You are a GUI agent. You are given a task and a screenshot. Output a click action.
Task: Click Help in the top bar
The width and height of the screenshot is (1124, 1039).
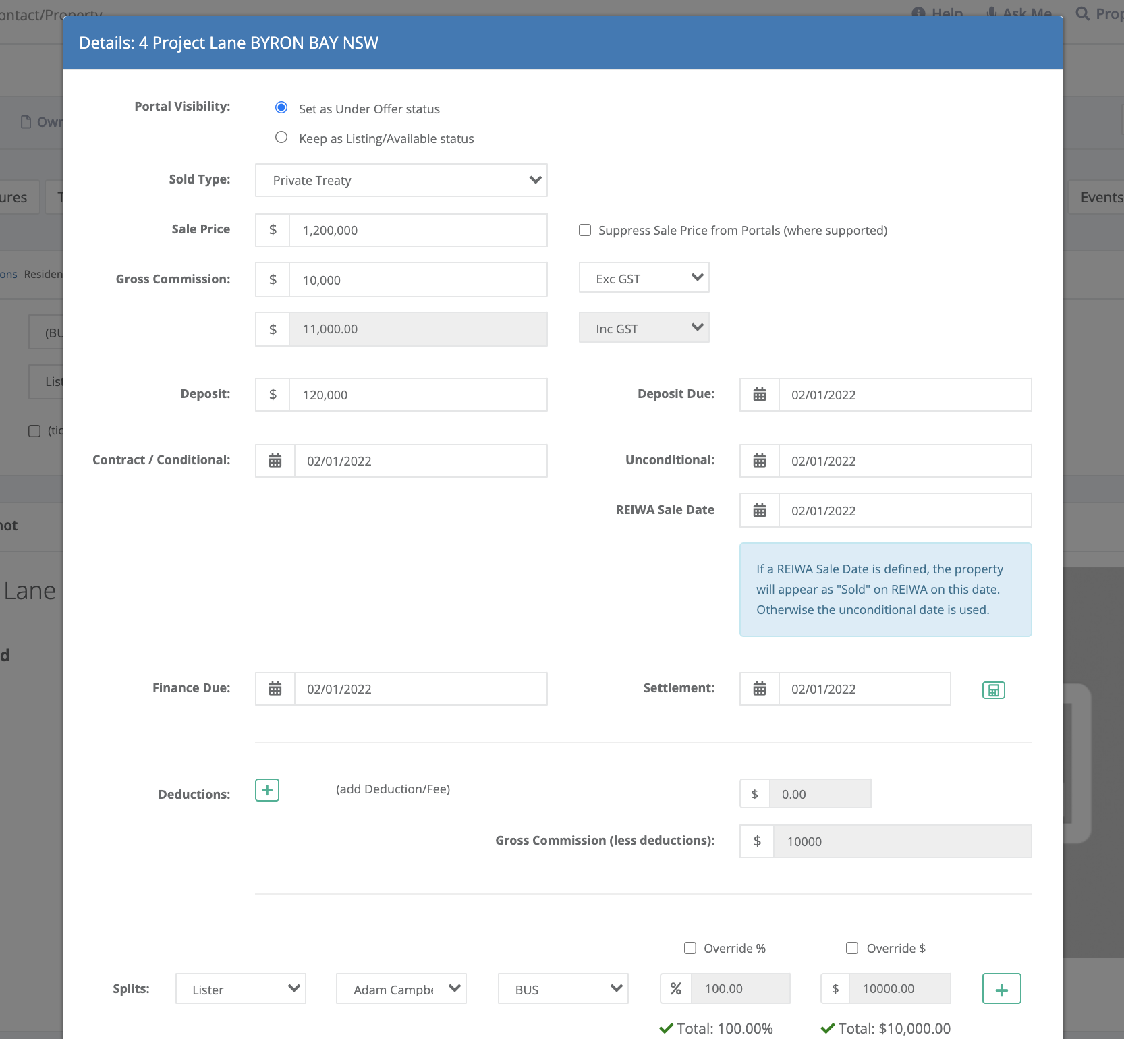(938, 13)
